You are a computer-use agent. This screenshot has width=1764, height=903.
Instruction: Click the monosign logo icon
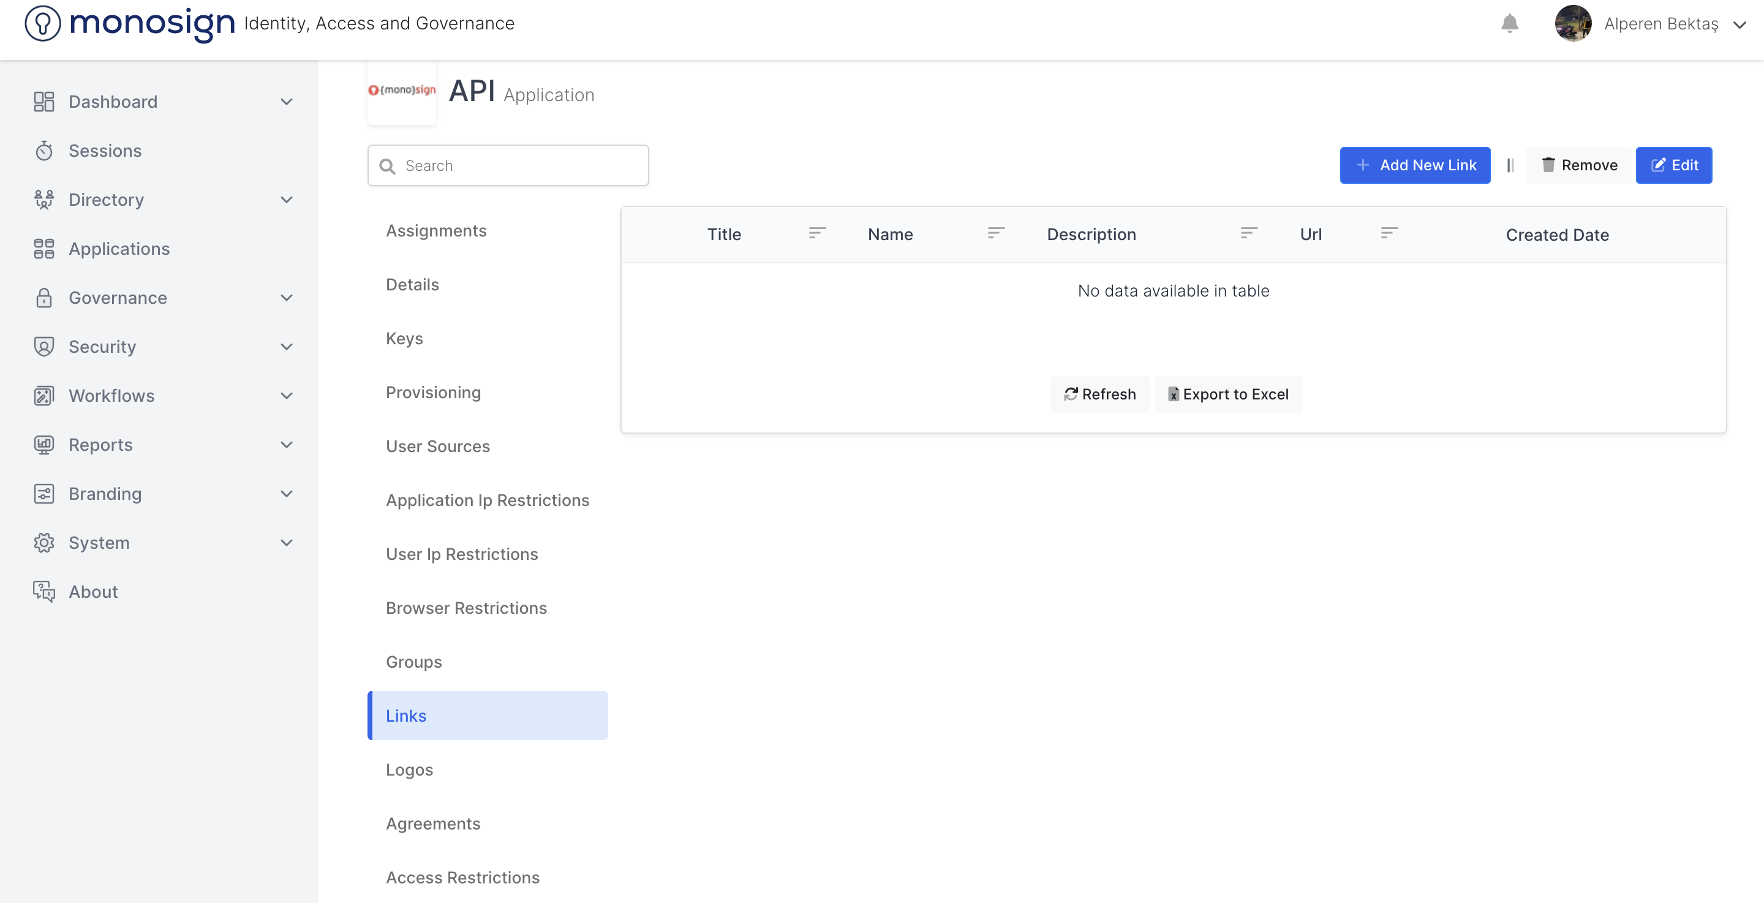pos(42,23)
